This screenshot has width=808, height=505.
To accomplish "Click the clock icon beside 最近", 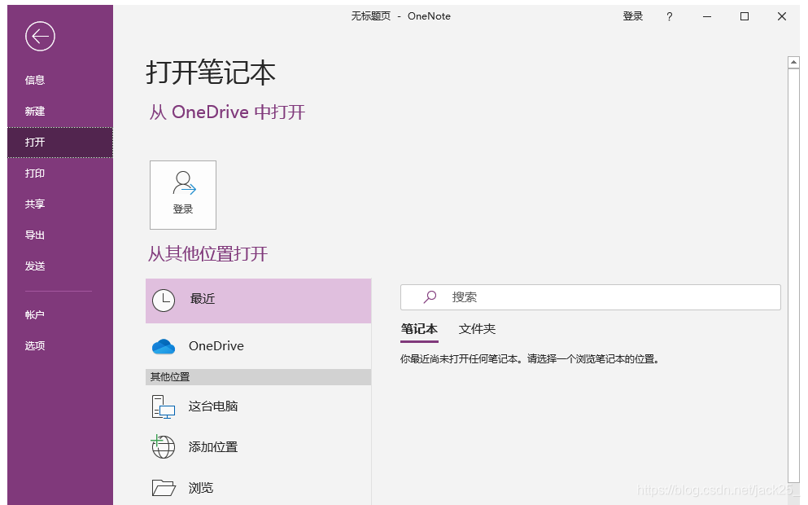I will tap(164, 301).
